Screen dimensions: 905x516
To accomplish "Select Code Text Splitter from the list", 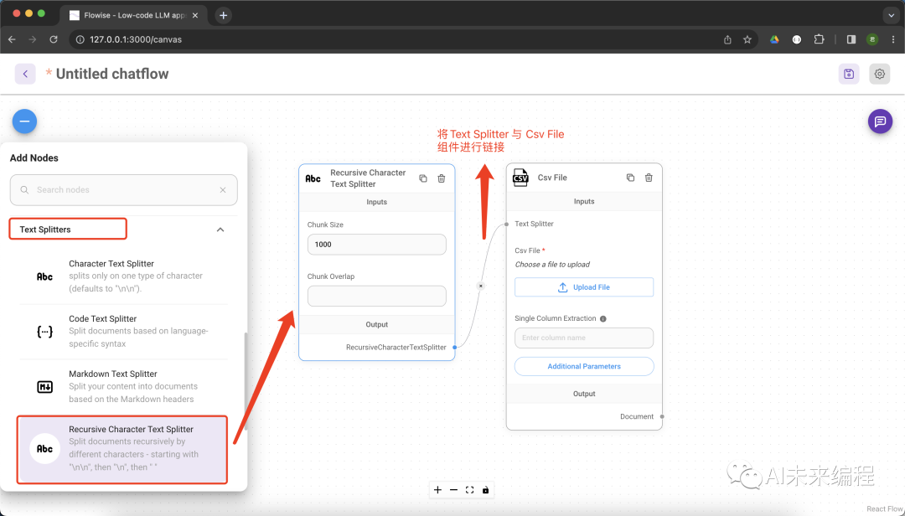I will click(123, 332).
